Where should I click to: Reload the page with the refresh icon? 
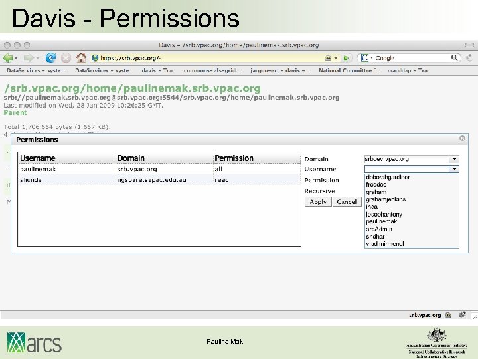(50, 58)
